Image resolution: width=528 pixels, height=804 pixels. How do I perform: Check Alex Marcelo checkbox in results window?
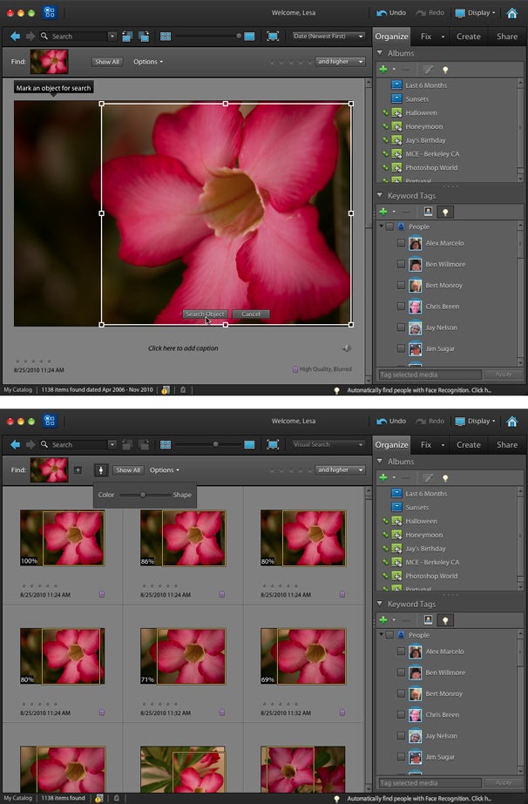coord(401,652)
